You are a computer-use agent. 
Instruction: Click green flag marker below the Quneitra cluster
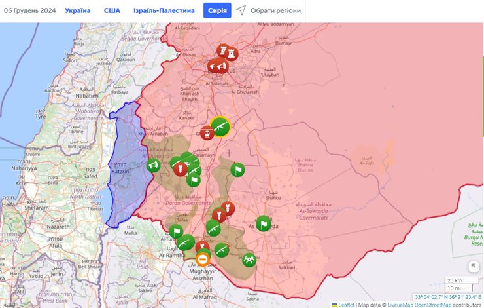193,180
